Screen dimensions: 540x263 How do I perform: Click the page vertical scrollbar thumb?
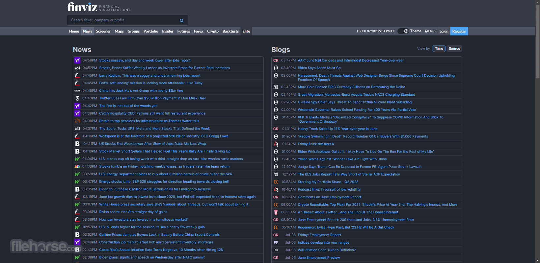tap(538, 41)
